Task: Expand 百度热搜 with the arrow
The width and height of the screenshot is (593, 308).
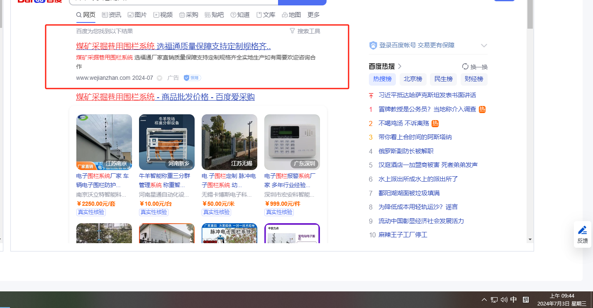Action: (x=400, y=67)
